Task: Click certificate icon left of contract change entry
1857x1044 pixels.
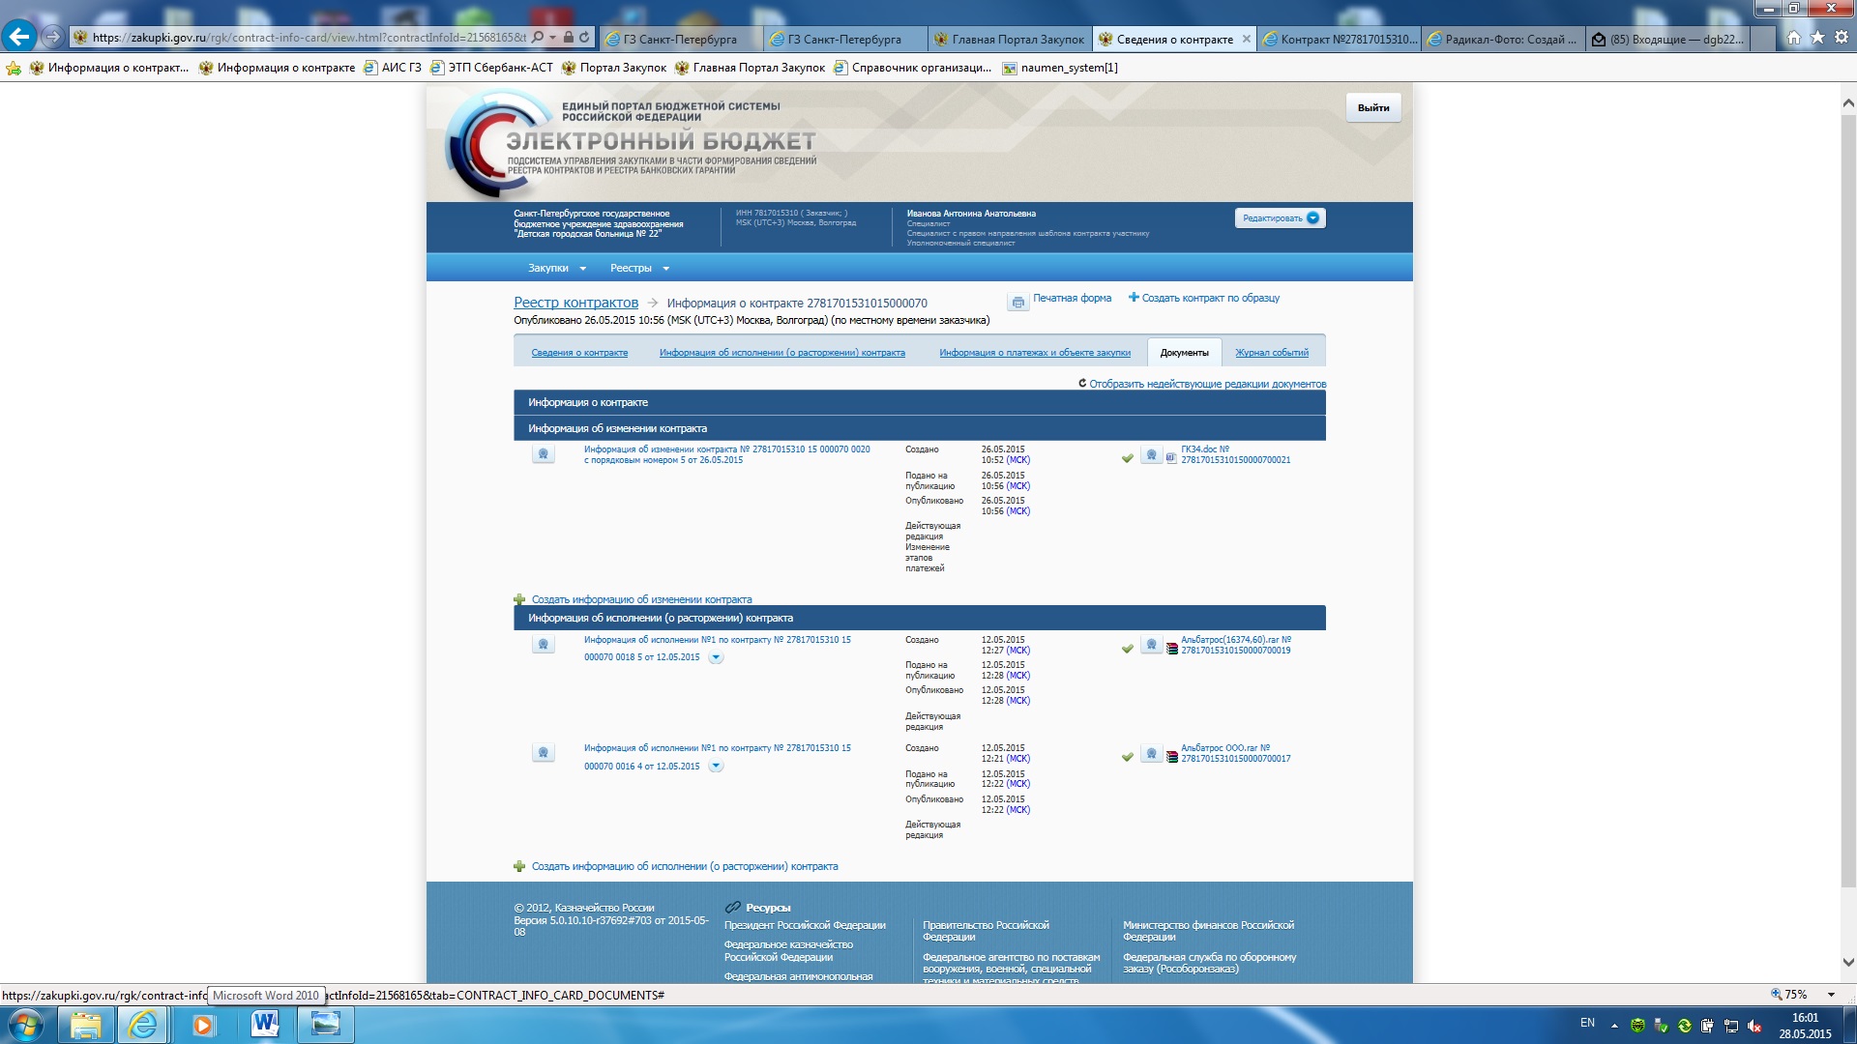Action: [544, 453]
